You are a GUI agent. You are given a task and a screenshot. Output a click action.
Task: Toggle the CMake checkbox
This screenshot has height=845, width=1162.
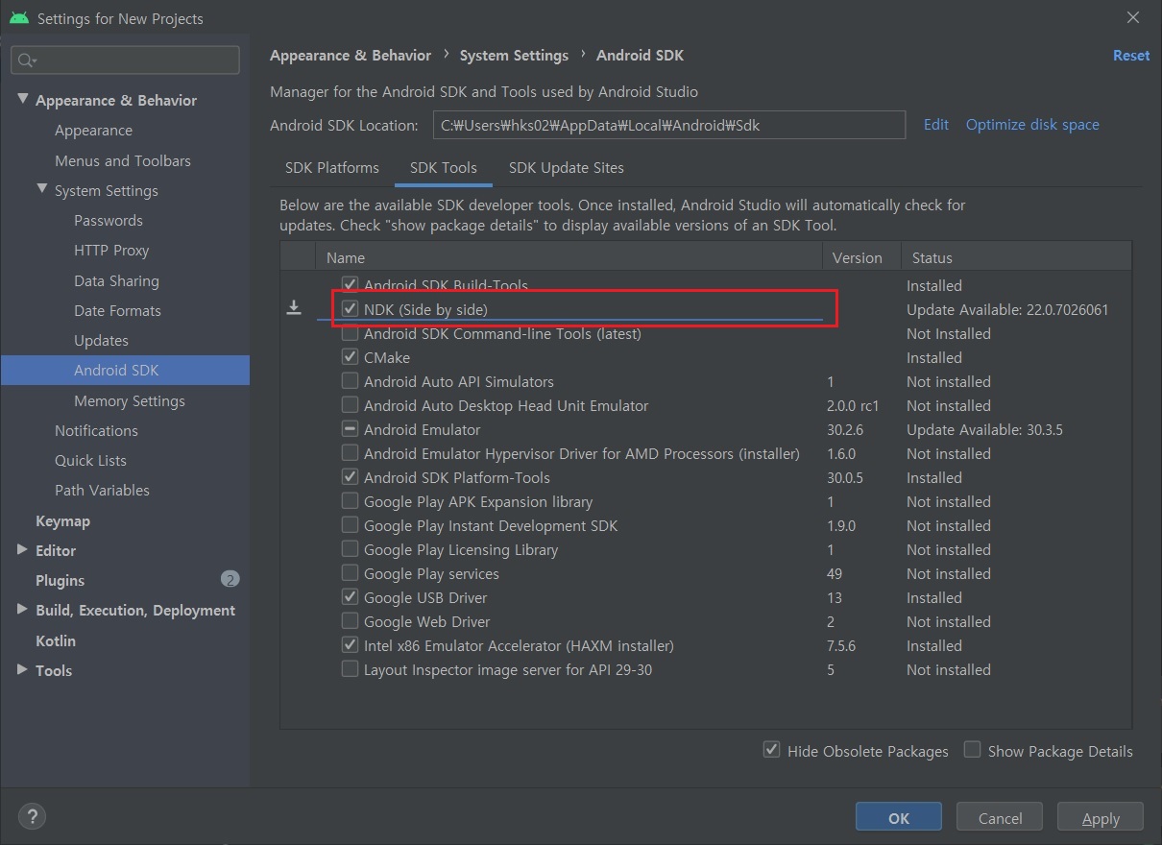[x=351, y=357]
